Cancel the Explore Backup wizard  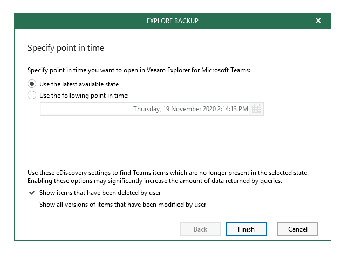point(297,229)
